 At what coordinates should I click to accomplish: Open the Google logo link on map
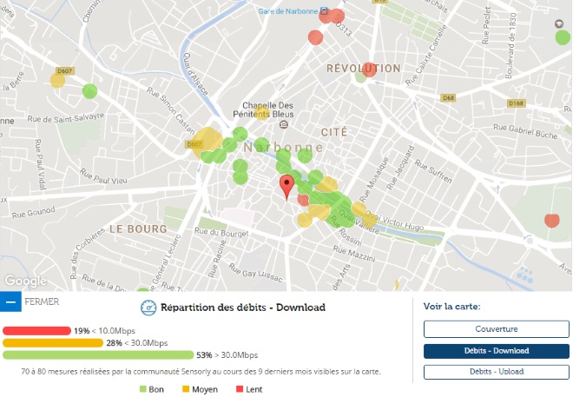(x=24, y=281)
